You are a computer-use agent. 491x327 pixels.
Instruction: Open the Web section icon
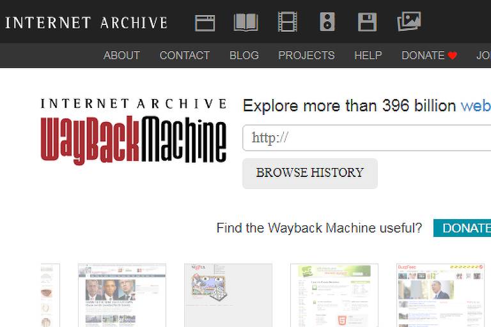click(205, 23)
